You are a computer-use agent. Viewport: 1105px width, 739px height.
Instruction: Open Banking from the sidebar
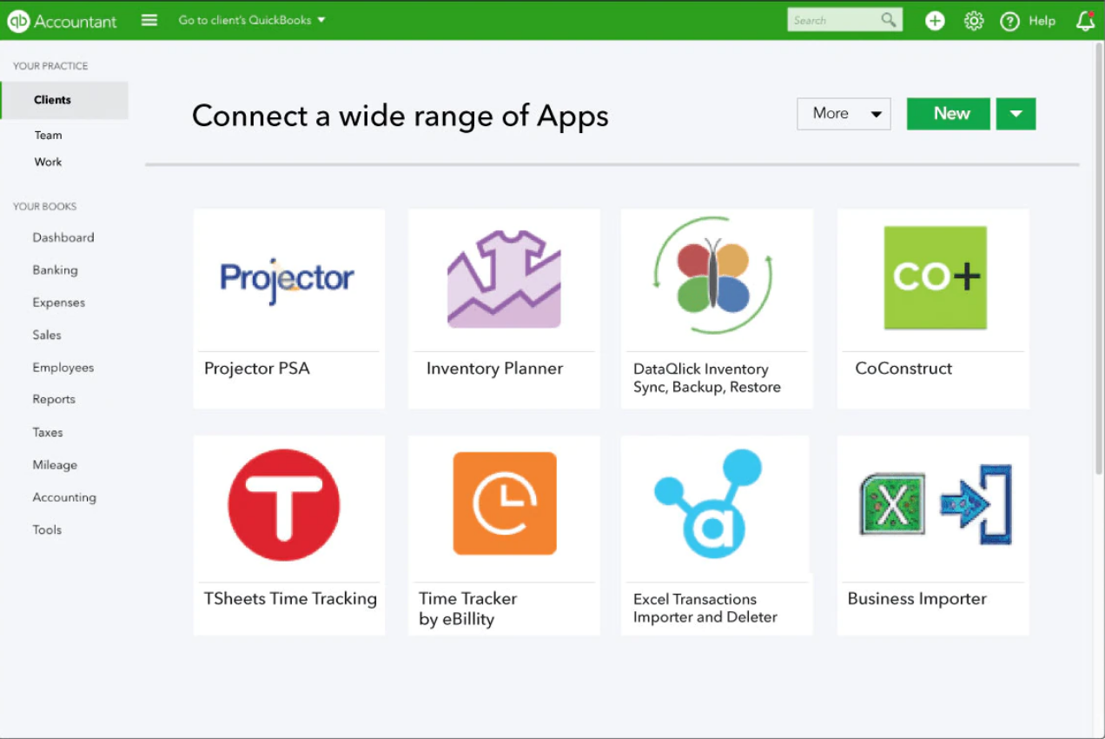55,270
